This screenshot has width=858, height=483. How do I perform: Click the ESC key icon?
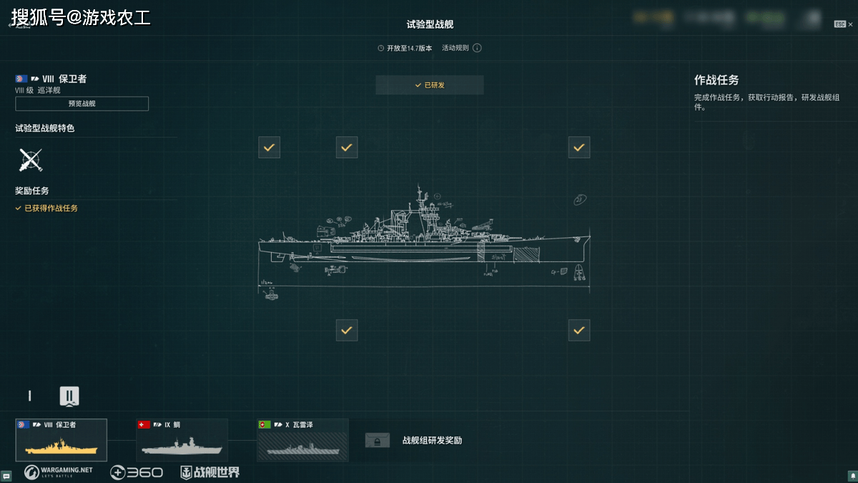coord(840,24)
